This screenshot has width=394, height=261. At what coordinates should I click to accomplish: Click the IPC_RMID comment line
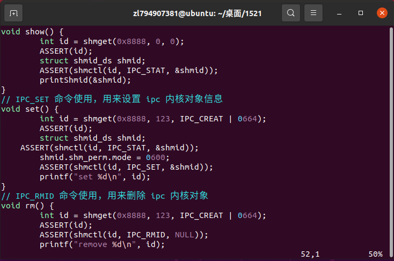105,195
